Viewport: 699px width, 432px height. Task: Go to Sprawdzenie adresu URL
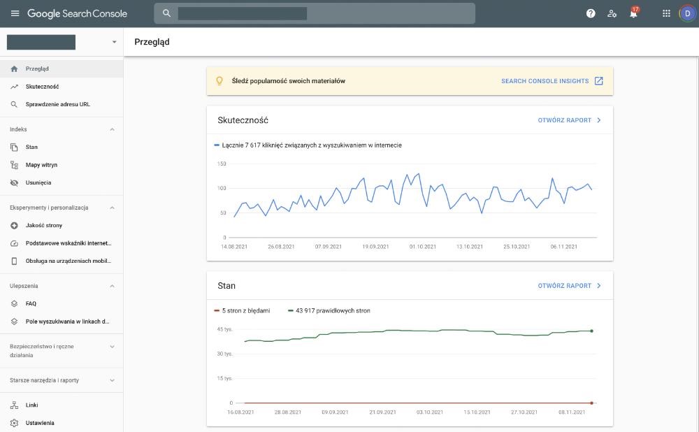(57, 104)
